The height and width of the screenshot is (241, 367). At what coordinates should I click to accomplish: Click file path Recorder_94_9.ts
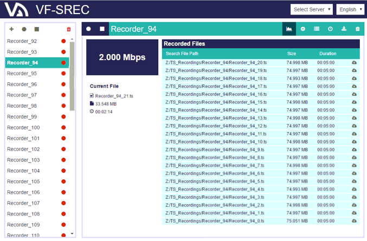coord(215,149)
